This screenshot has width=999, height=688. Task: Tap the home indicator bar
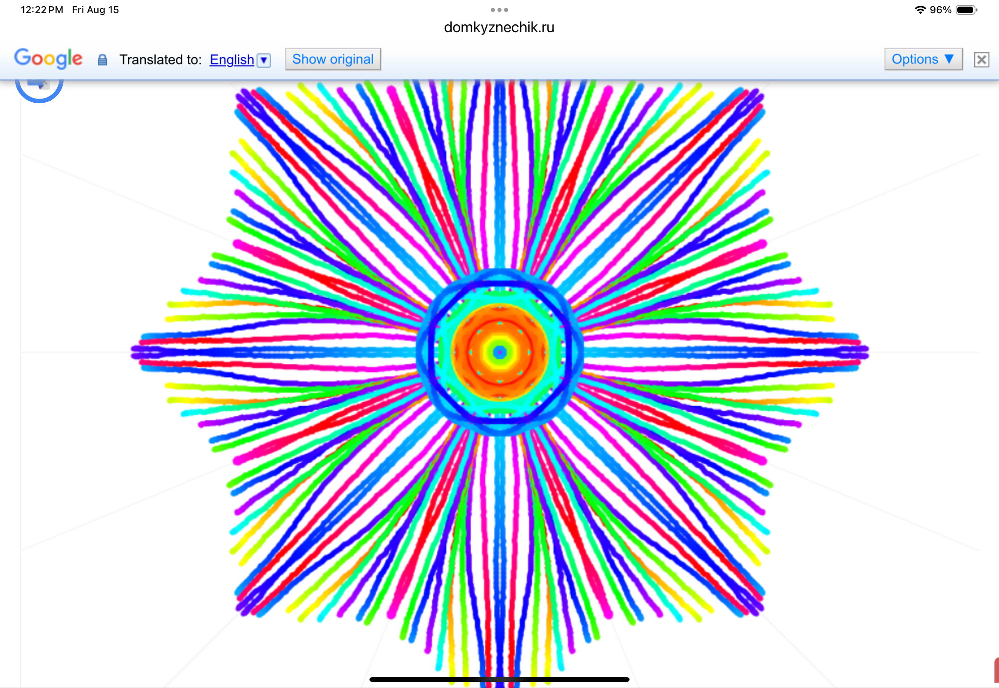(500, 679)
